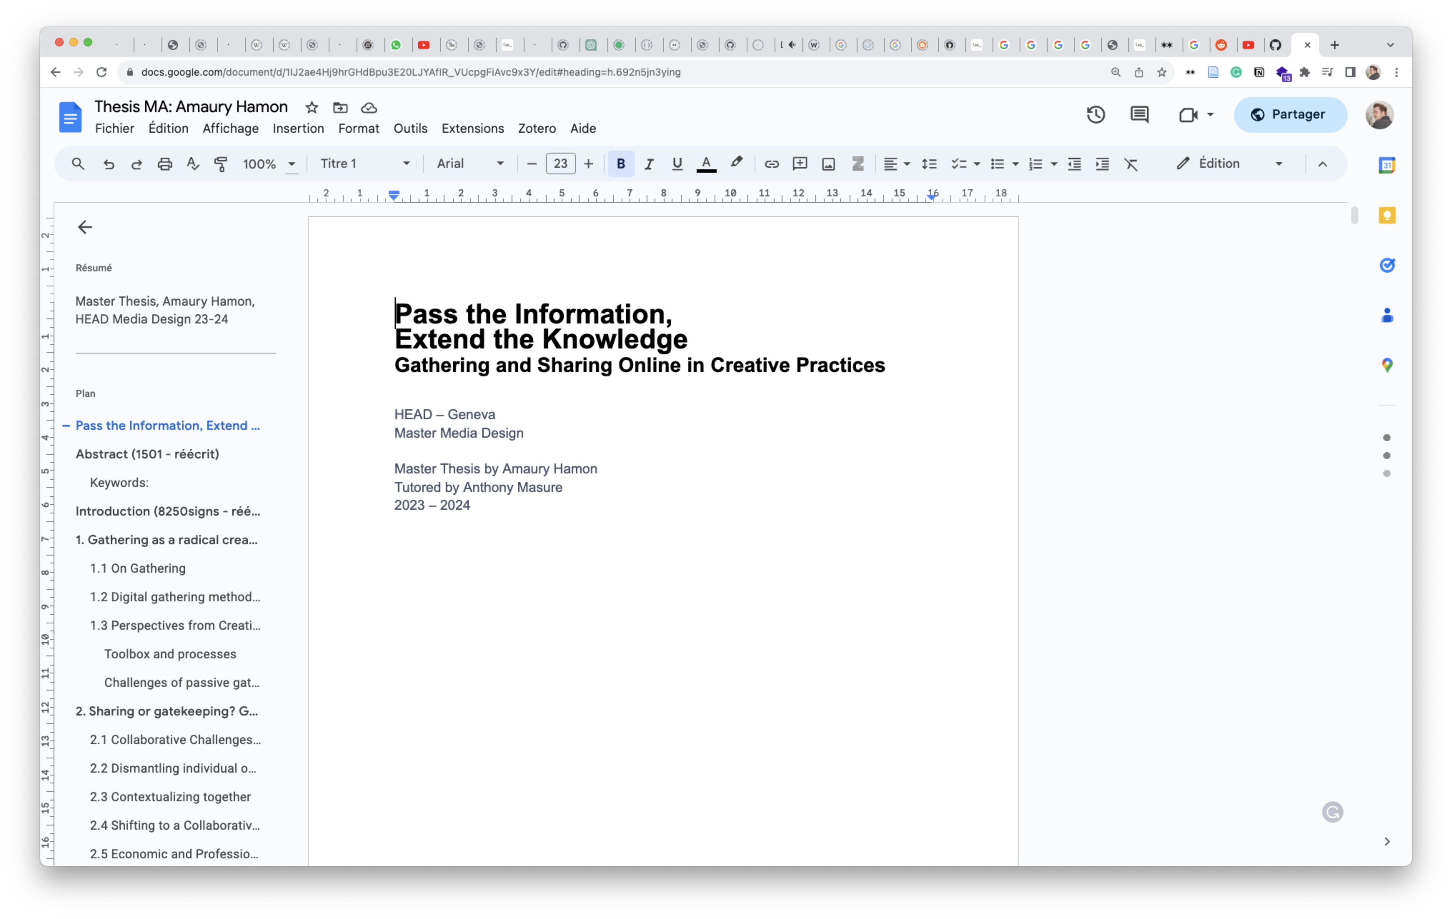Click the print icon

165,164
